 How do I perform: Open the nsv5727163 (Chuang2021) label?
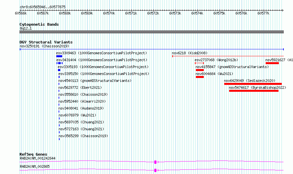pyautogui.click(x=81, y=129)
